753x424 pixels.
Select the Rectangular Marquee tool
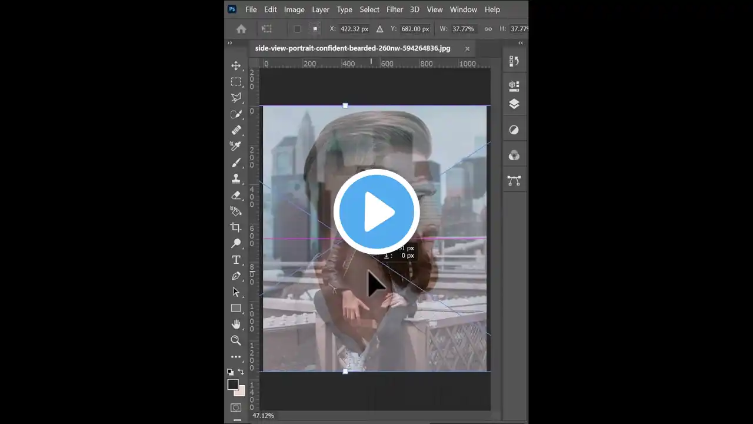tap(236, 81)
